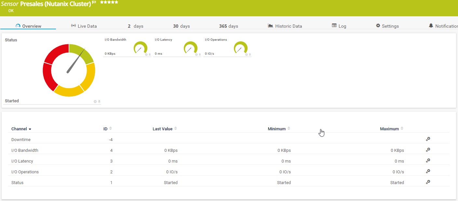Image resolution: width=458 pixels, height=201 pixels.
Task: Click the OK status label
Action: (x=11, y=11)
